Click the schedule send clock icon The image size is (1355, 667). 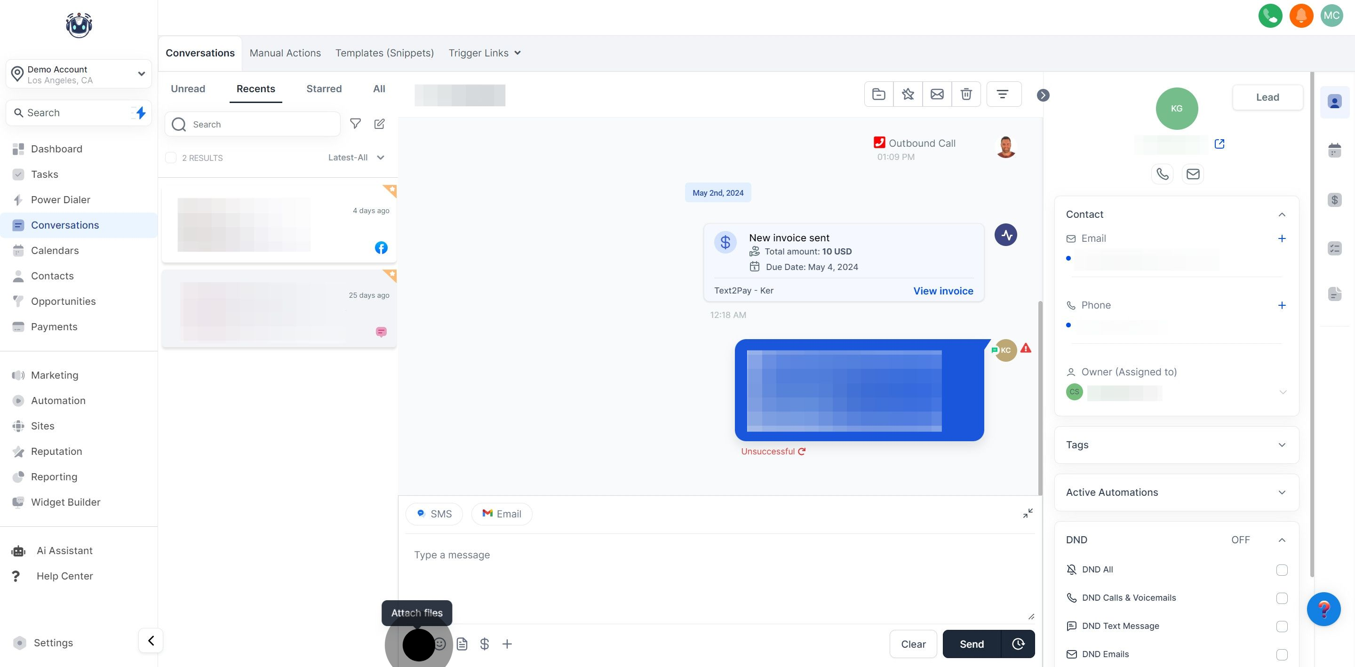coord(1018,644)
